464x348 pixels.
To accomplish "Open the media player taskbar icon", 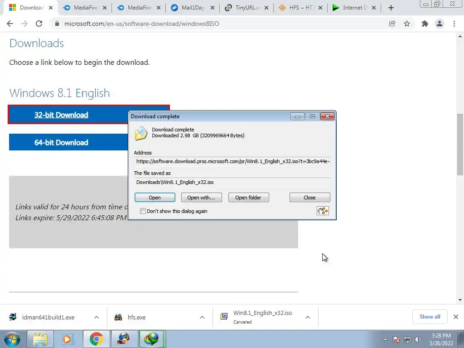I will click(x=68, y=339).
